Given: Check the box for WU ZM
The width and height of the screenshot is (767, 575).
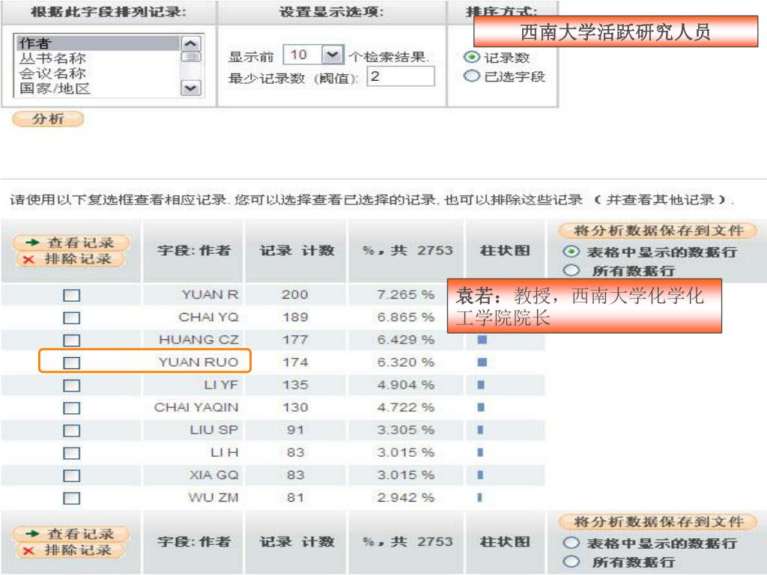Looking at the screenshot, I should pos(71,498).
